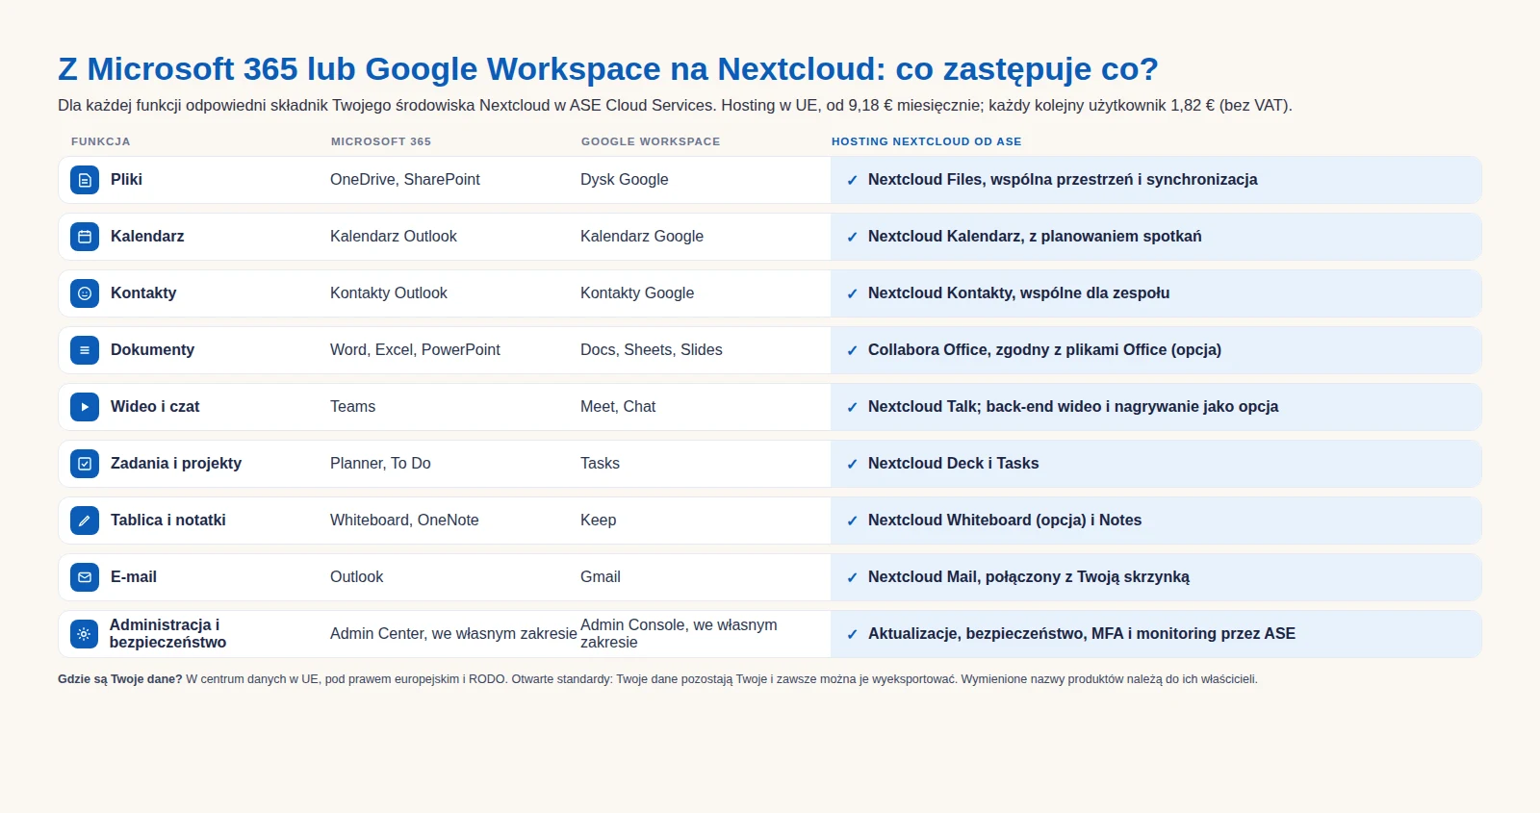Image resolution: width=1540 pixels, height=813 pixels.
Task: Click the 'Zadania i projekty' row label
Action: coord(176,464)
